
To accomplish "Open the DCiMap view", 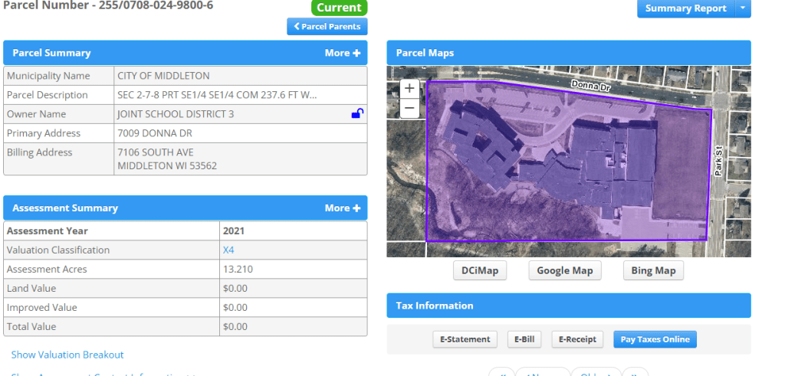I will tap(480, 270).
